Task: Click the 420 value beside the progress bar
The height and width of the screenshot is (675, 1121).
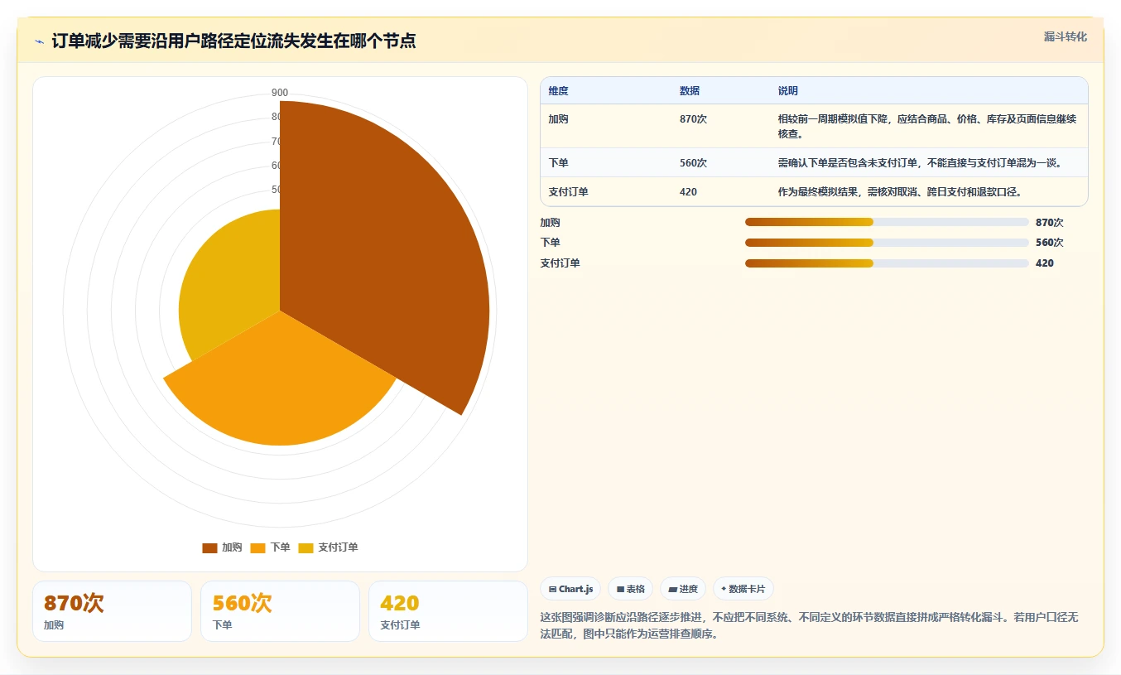Action: pyautogui.click(x=1045, y=263)
